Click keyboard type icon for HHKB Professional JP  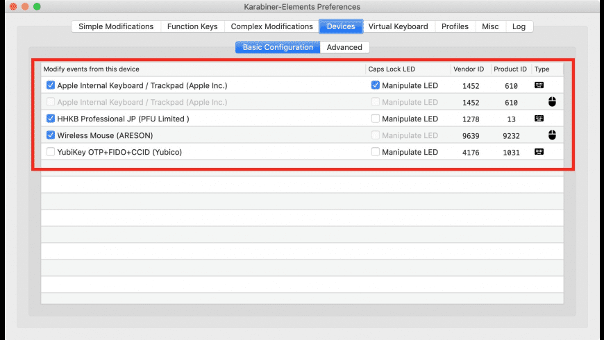point(539,118)
